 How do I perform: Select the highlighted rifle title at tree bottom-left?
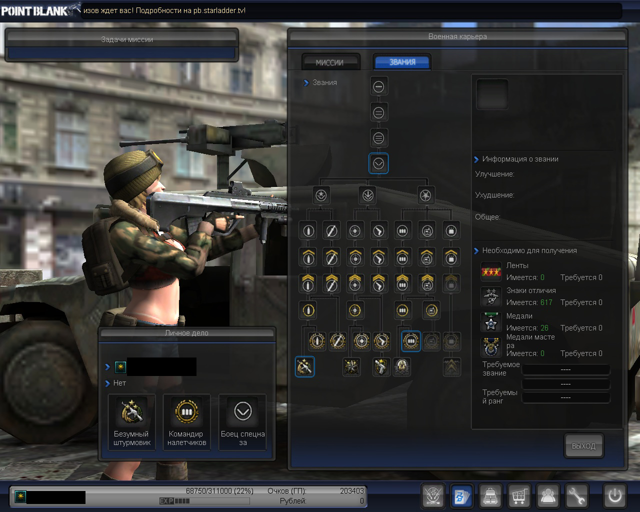(x=304, y=366)
